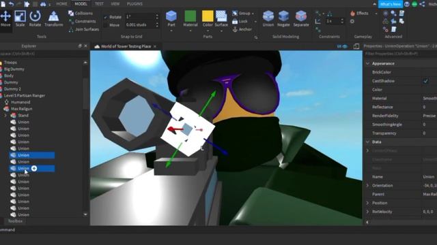437x245 pixels.
Task: Expand the Orientation property
Action: [x=367, y=186]
